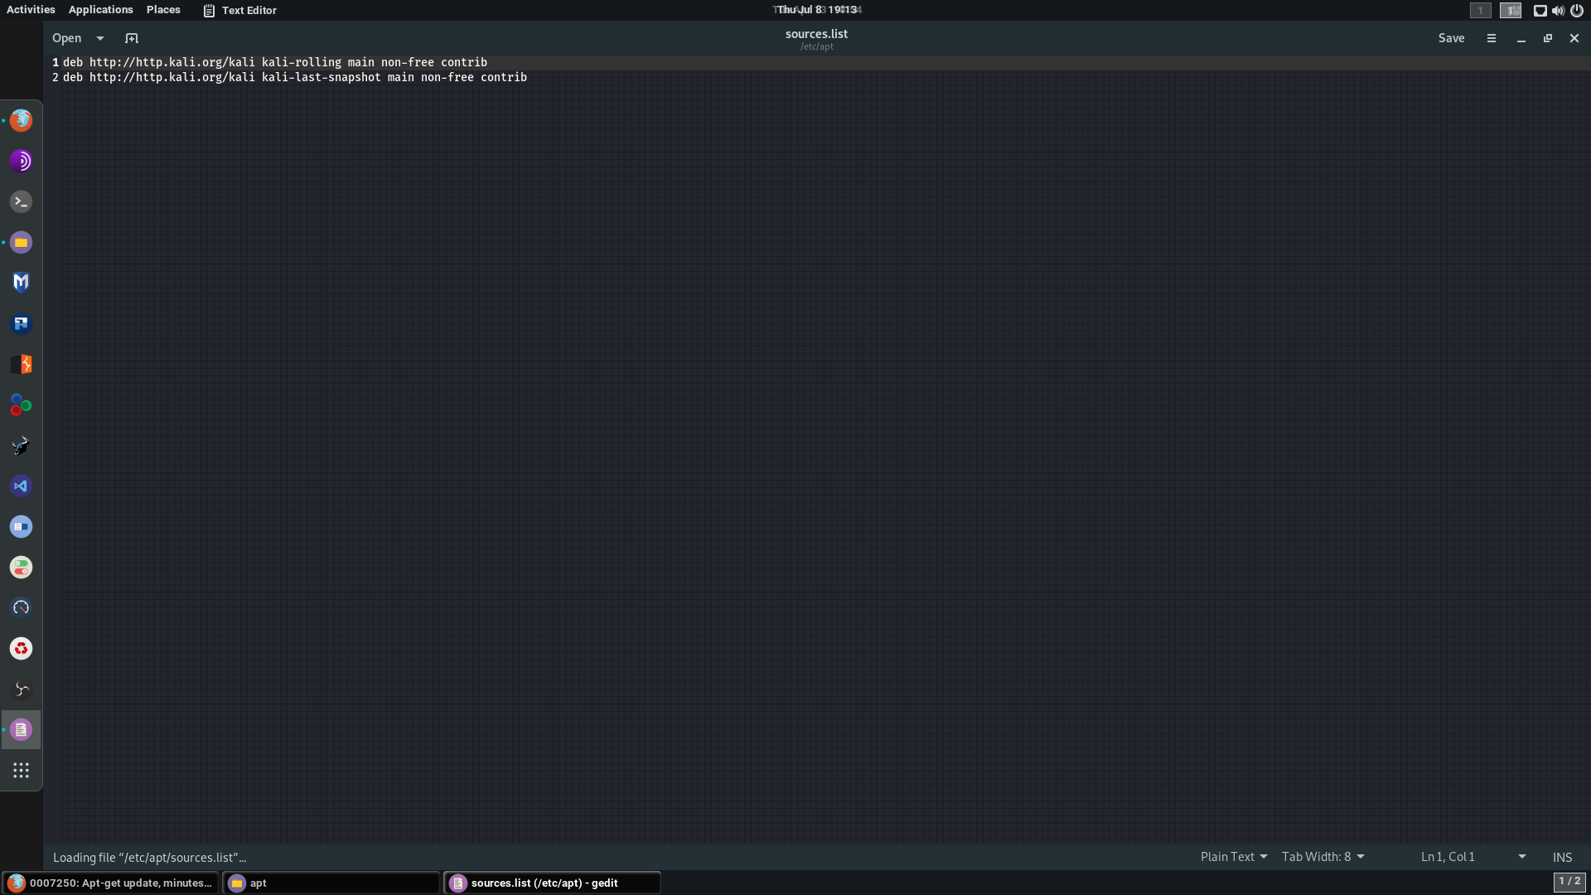The width and height of the screenshot is (1591, 895).
Task: Click the new document tab icon
Action: pos(132,38)
